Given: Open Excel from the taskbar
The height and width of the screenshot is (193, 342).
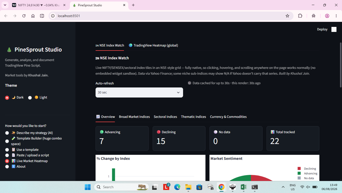Looking at the screenshot, I should coord(244,187).
